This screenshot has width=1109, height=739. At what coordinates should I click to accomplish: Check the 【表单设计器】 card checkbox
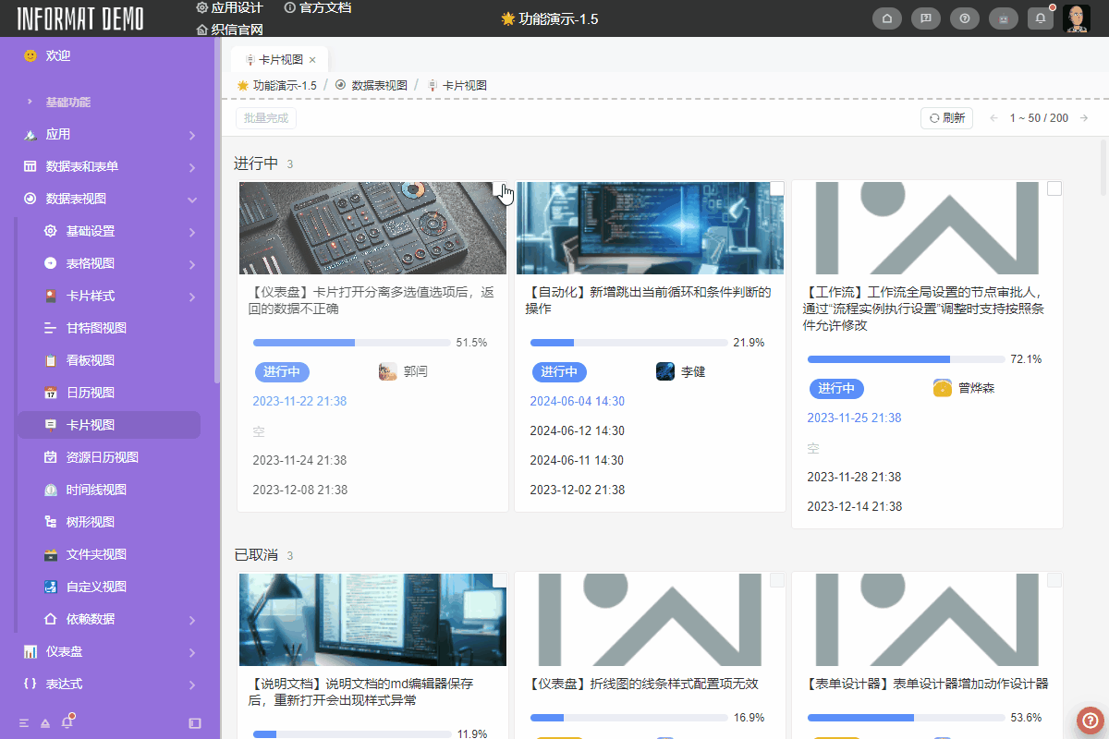coord(1053,579)
